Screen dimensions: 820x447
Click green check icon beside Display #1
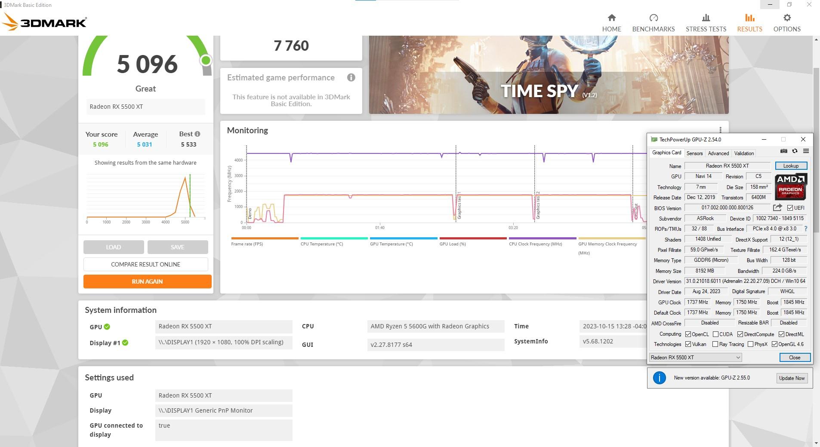click(125, 343)
